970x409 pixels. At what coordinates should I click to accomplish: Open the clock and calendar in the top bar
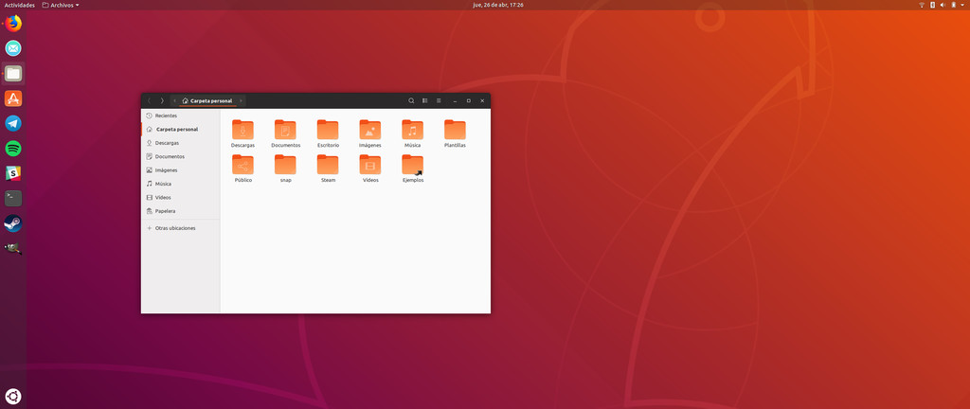(498, 5)
